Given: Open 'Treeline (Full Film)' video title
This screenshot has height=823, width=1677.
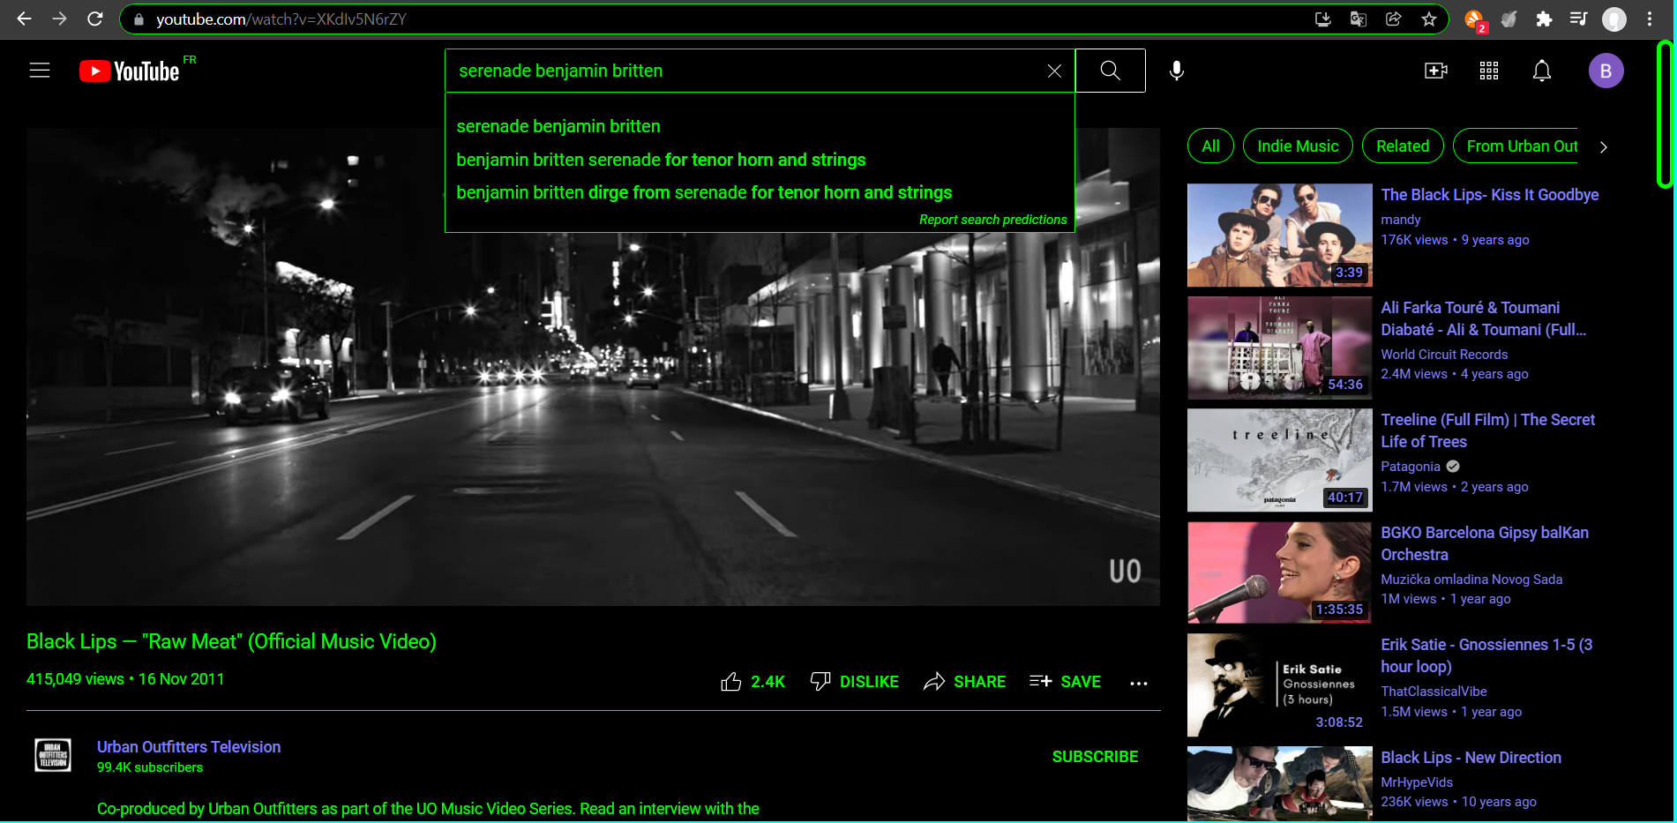Looking at the screenshot, I should pyautogui.click(x=1487, y=430).
